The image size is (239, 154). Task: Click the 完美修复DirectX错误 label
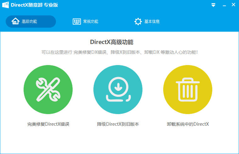(48, 124)
